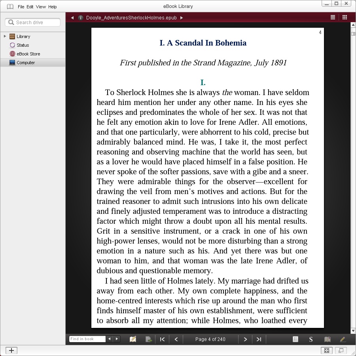The height and width of the screenshot is (356, 356).
Task: Click the Page 4 of 240 indicator
Action: (210, 339)
